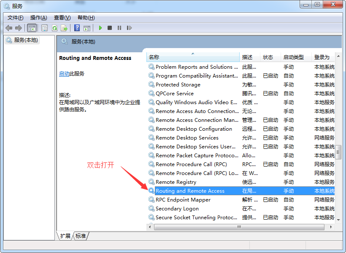
Task: Minimize the 服务 window
Action: (306, 4)
